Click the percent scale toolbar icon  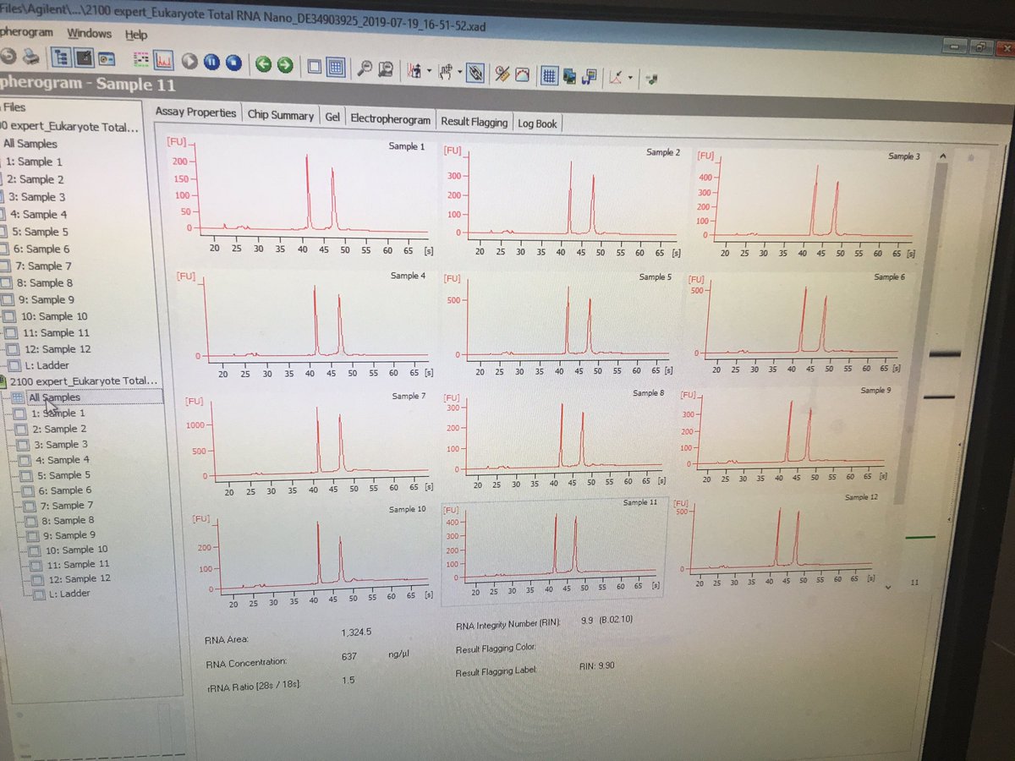pyautogui.click(x=501, y=74)
